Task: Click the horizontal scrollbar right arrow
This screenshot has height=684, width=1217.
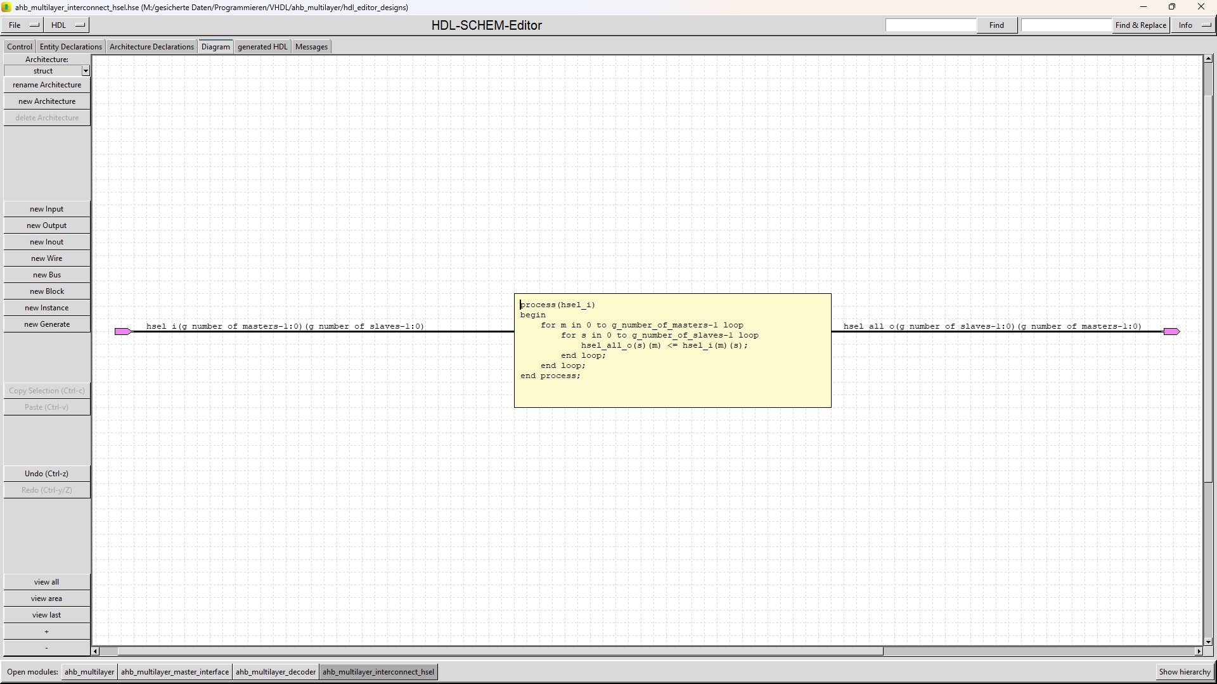Action: 1198,651
